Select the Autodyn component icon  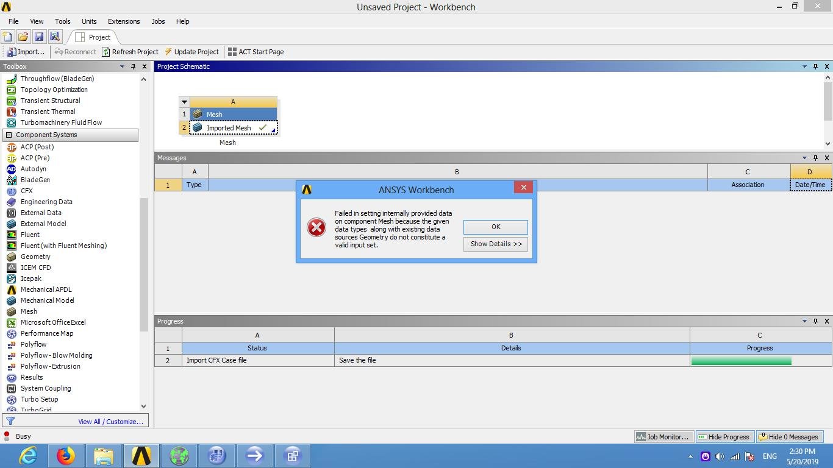(x=11, y=169)
